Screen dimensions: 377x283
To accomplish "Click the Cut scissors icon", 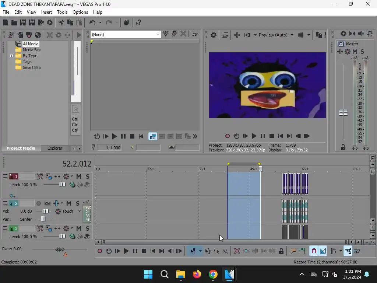I will (x=61, y=22).
